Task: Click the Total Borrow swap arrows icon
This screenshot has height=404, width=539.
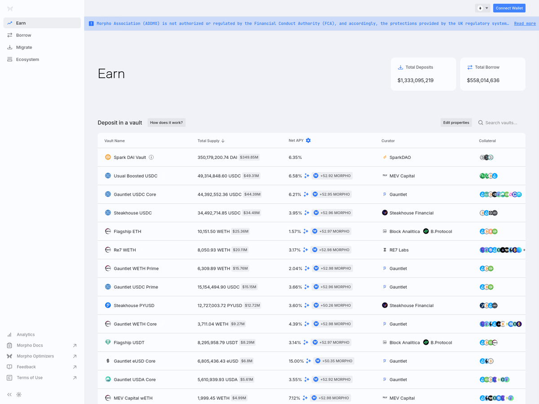Action: [x=470, y=67]
